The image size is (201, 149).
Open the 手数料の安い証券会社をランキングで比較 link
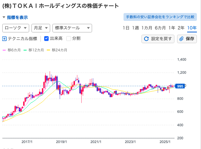[x=160, y=17]
